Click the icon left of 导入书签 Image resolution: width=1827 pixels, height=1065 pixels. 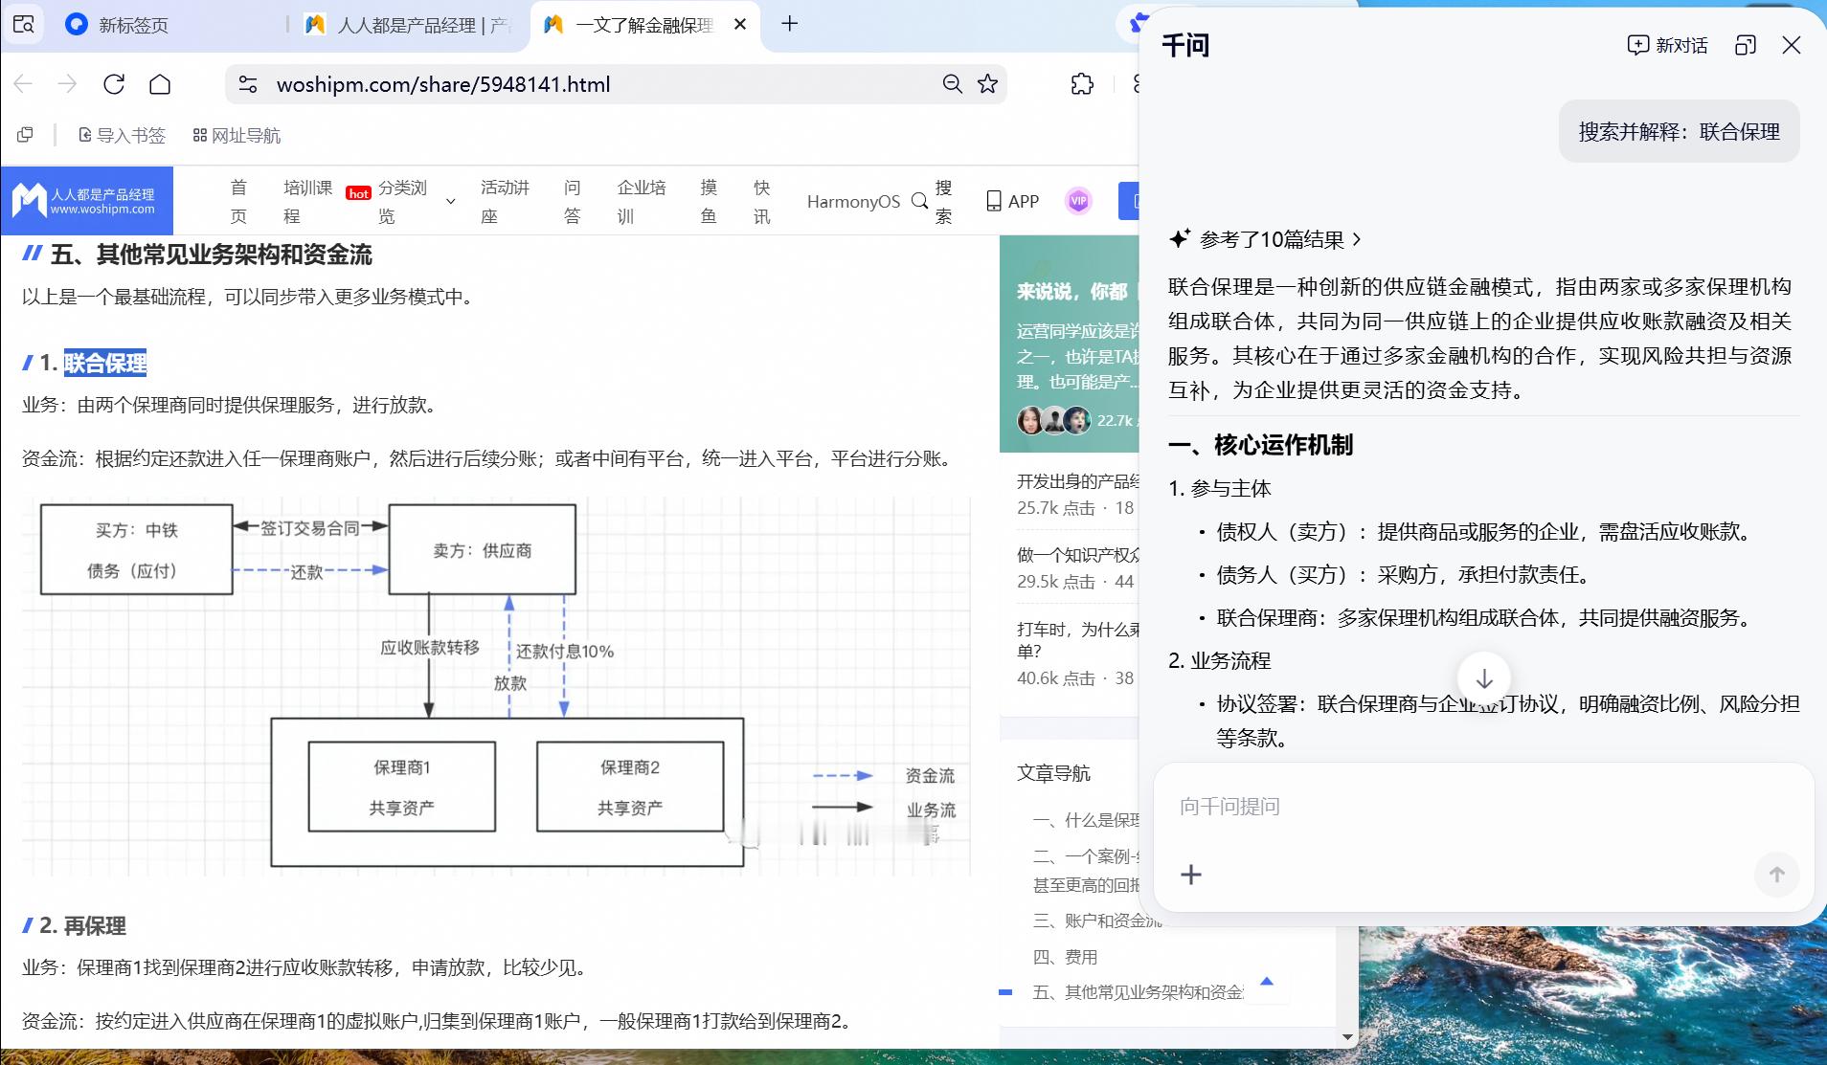(x=25, y=135)
